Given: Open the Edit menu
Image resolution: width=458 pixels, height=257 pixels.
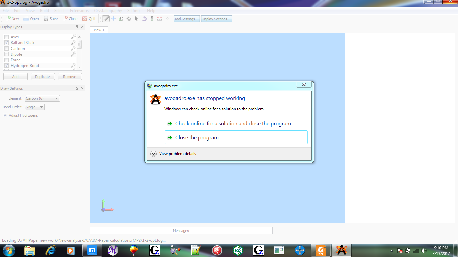Looking at the screenshot, I should point(17,11).
